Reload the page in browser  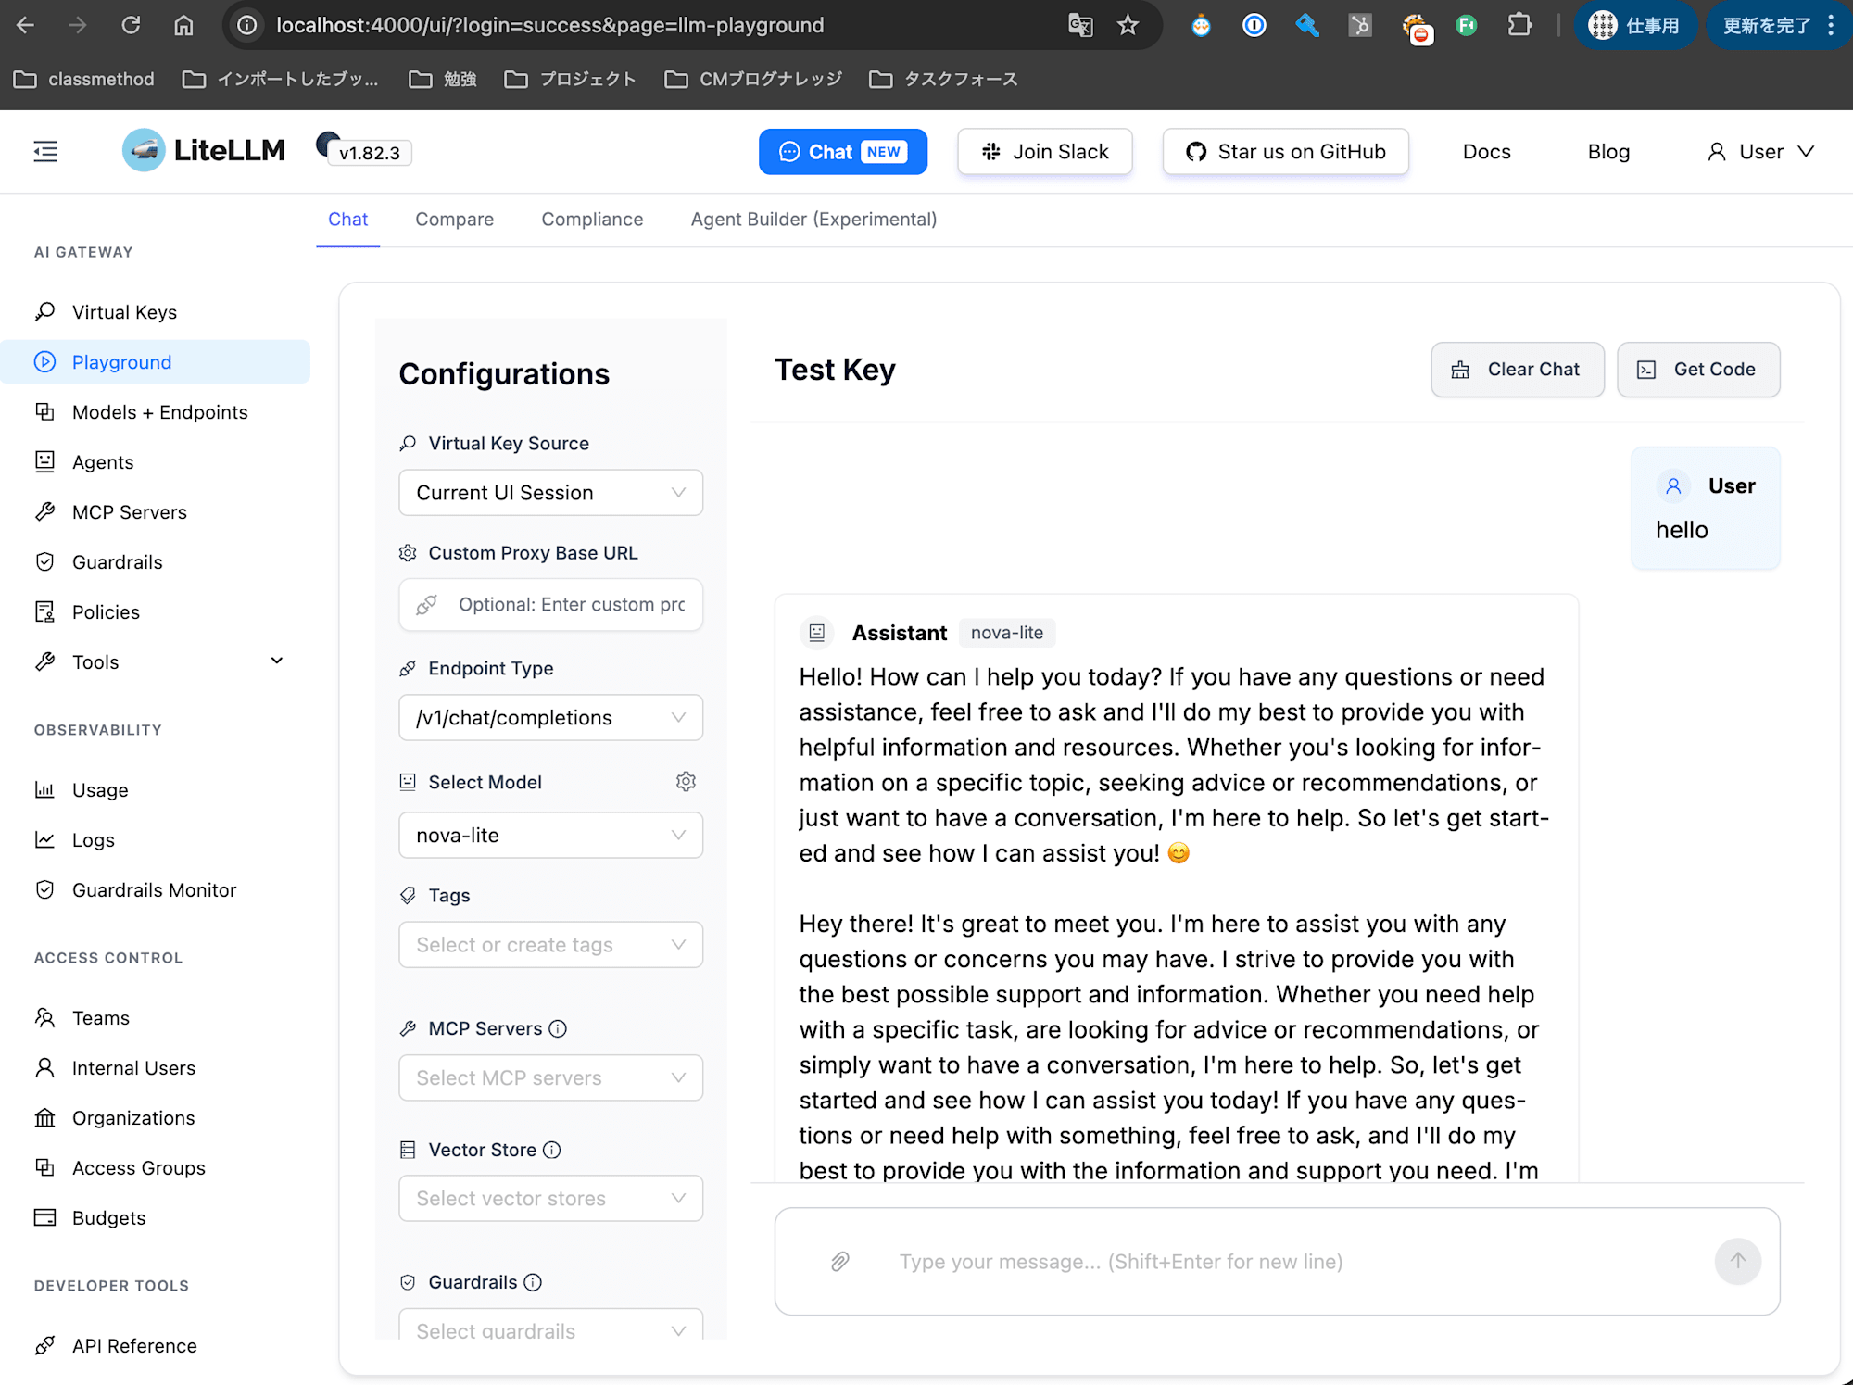point(131,25)
